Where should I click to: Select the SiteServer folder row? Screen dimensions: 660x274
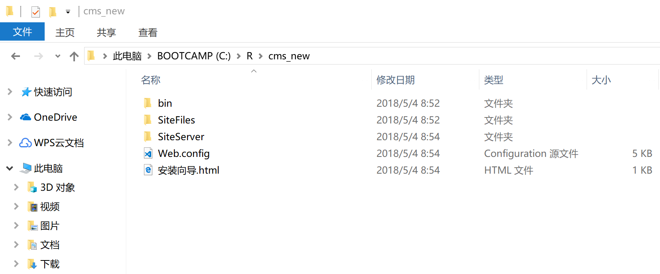point(398,137)
